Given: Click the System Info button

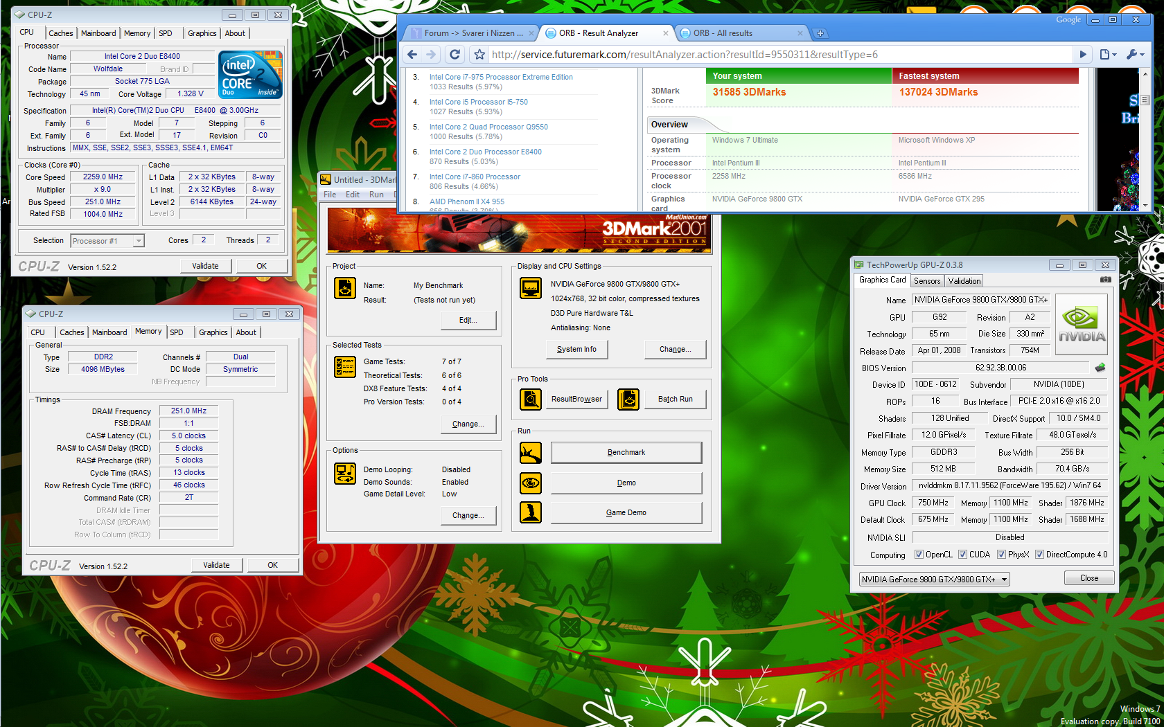Looking at the screenshot, I should (576, 350).
